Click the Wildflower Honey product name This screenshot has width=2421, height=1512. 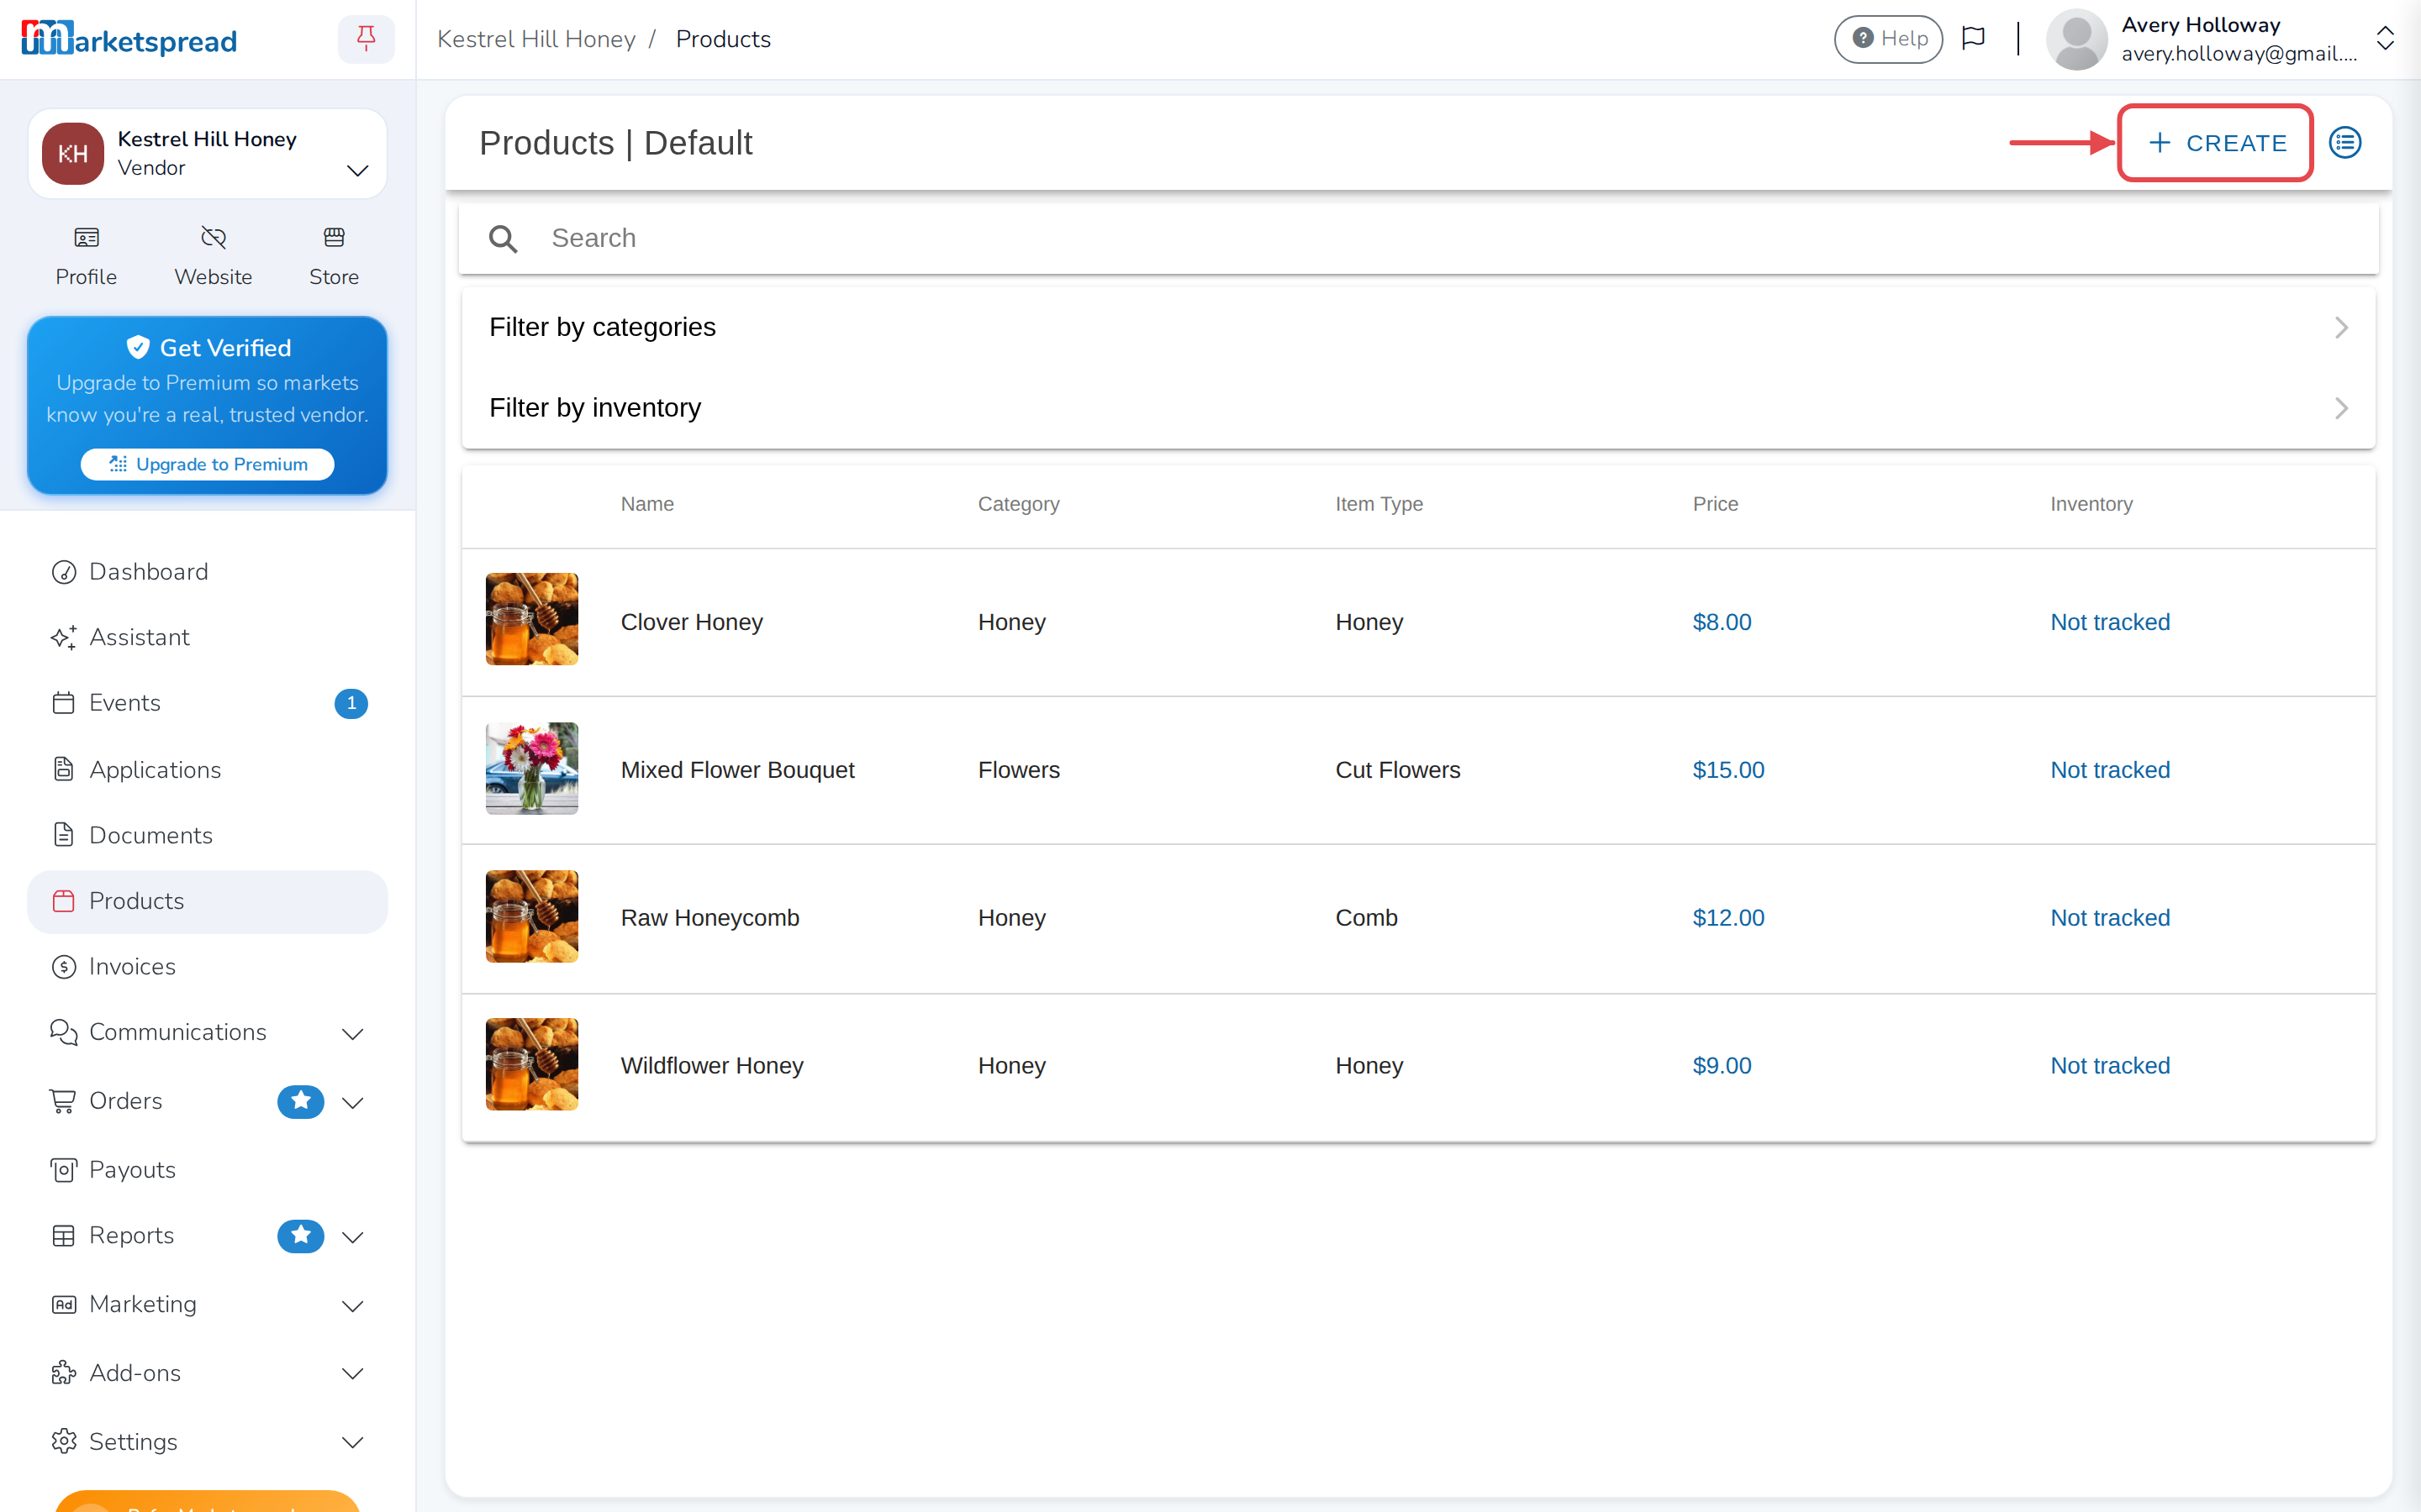click(711, 1066)
